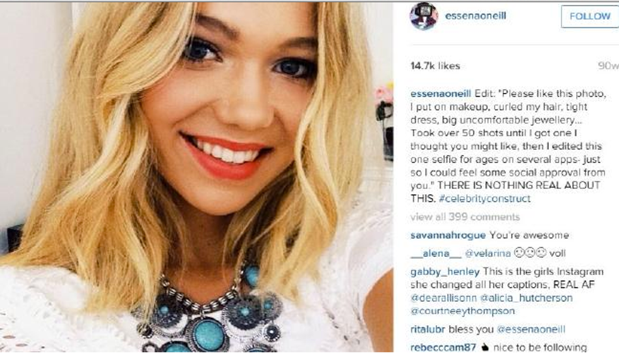The width and height of the screenshot is (619, 356).
Task: Open the ritalubr commenter profile
Action: pyautogui.click(x=428, y=329)
